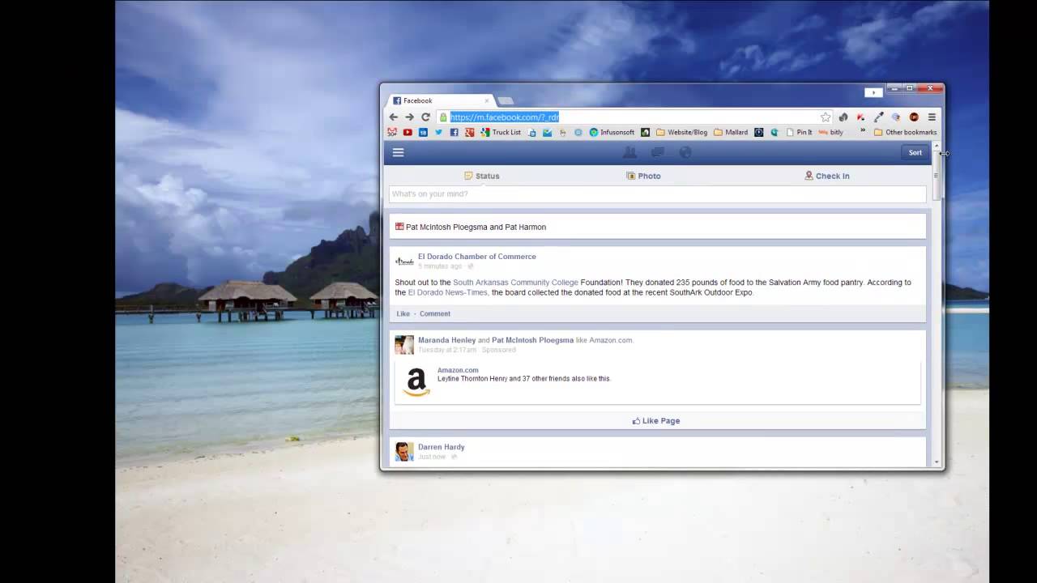
Task: Open the Gmail bookmark icon
Action: tap(392, 132)
